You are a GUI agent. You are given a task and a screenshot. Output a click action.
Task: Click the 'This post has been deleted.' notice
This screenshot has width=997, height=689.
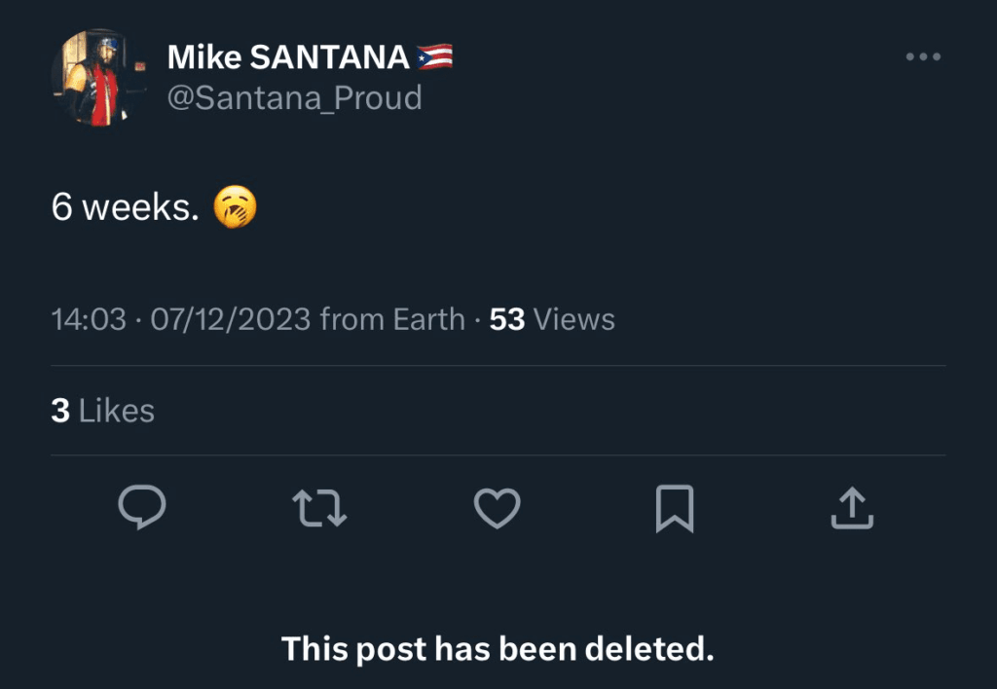[498, 649]
